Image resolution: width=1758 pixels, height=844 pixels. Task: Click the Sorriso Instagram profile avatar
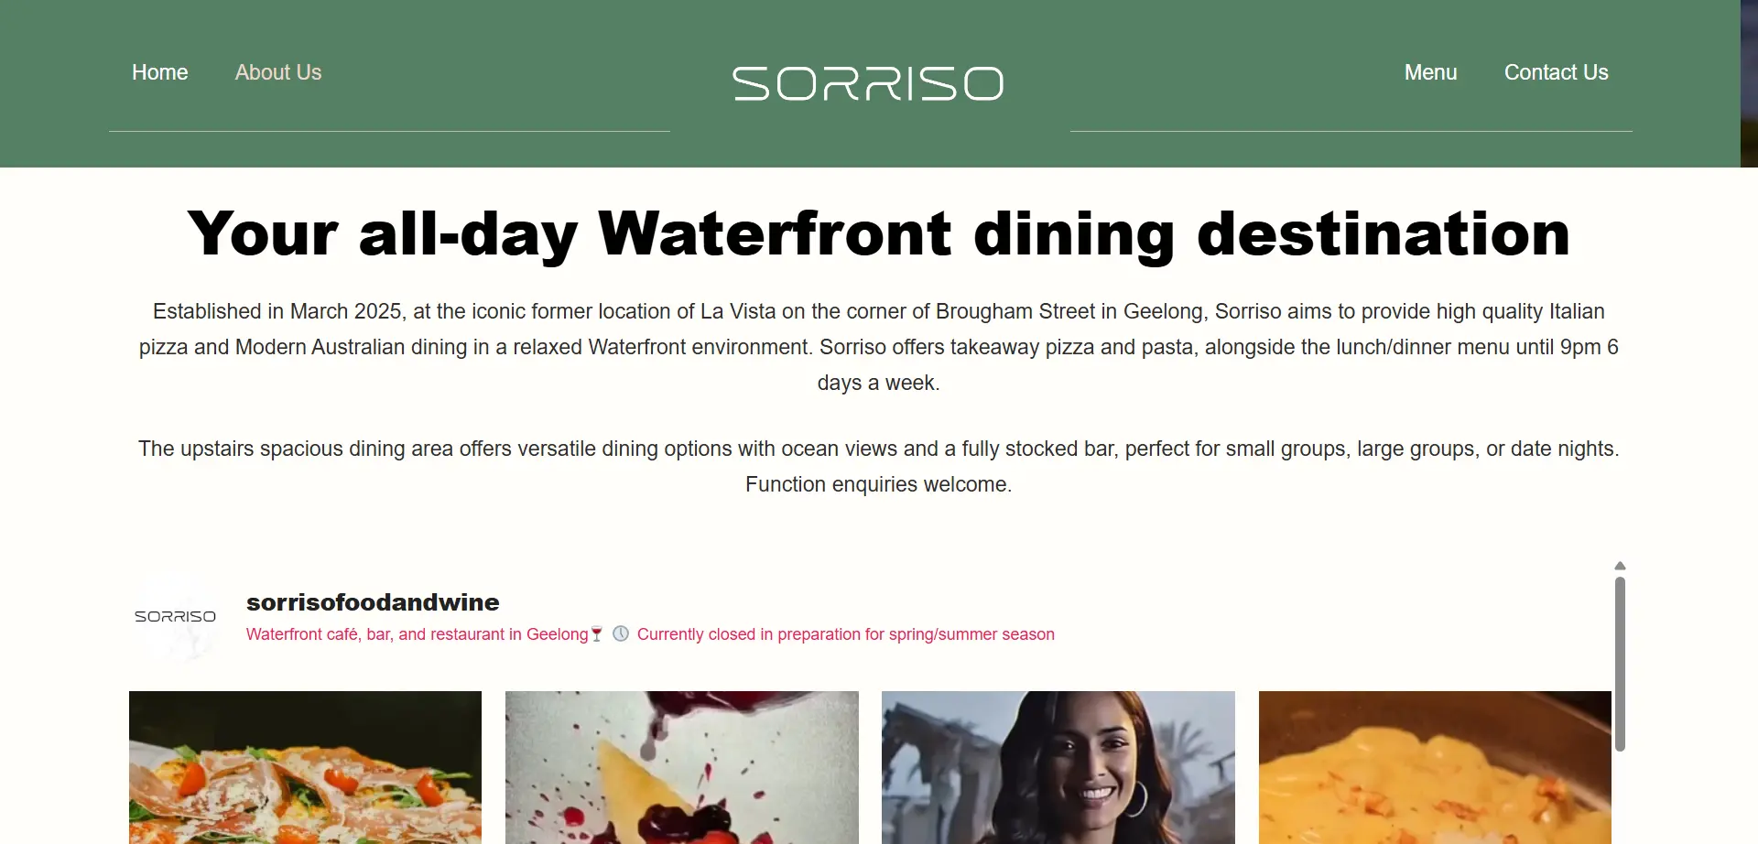[x=175, y=617]
